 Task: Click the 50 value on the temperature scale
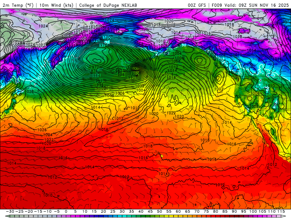159,211
